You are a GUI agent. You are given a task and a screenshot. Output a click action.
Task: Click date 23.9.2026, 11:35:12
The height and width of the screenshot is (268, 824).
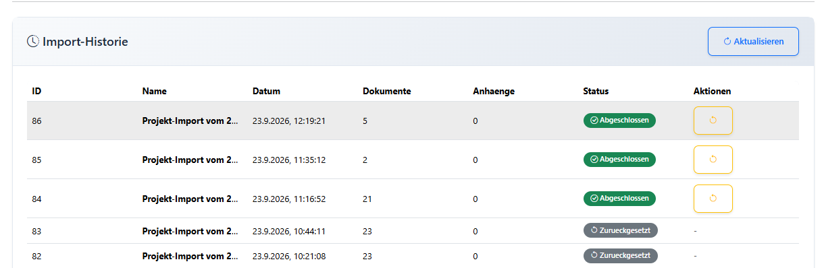pyautogui.click(x=289, y=160)
